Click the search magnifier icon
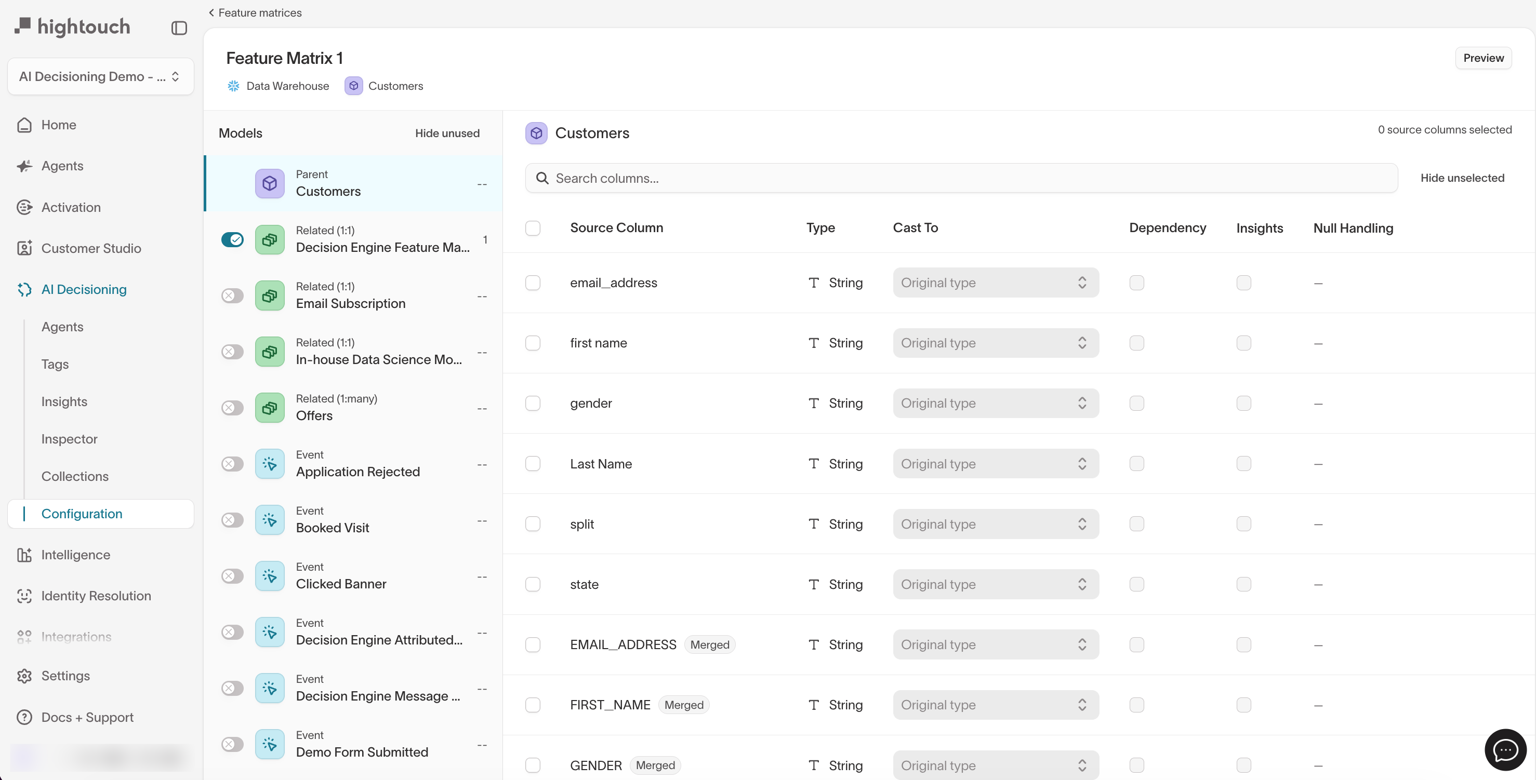 tap(541, 178)
